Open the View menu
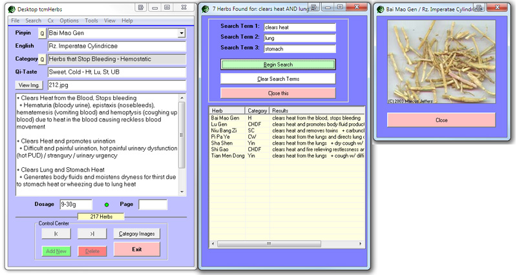Image resolution: width=517 pixels, height=275 pixels. 110,21
